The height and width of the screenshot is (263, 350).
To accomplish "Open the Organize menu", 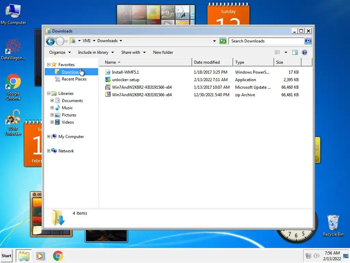I will click(60, 52).
